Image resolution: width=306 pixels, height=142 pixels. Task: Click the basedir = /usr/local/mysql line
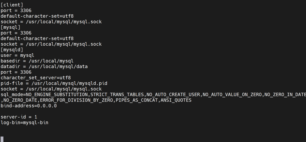37,61
